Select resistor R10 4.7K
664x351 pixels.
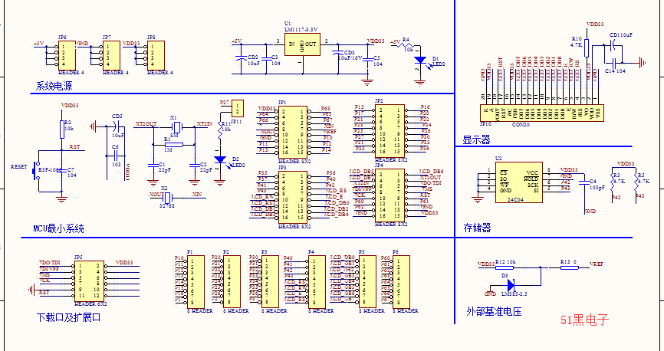(x=587, y=48)
